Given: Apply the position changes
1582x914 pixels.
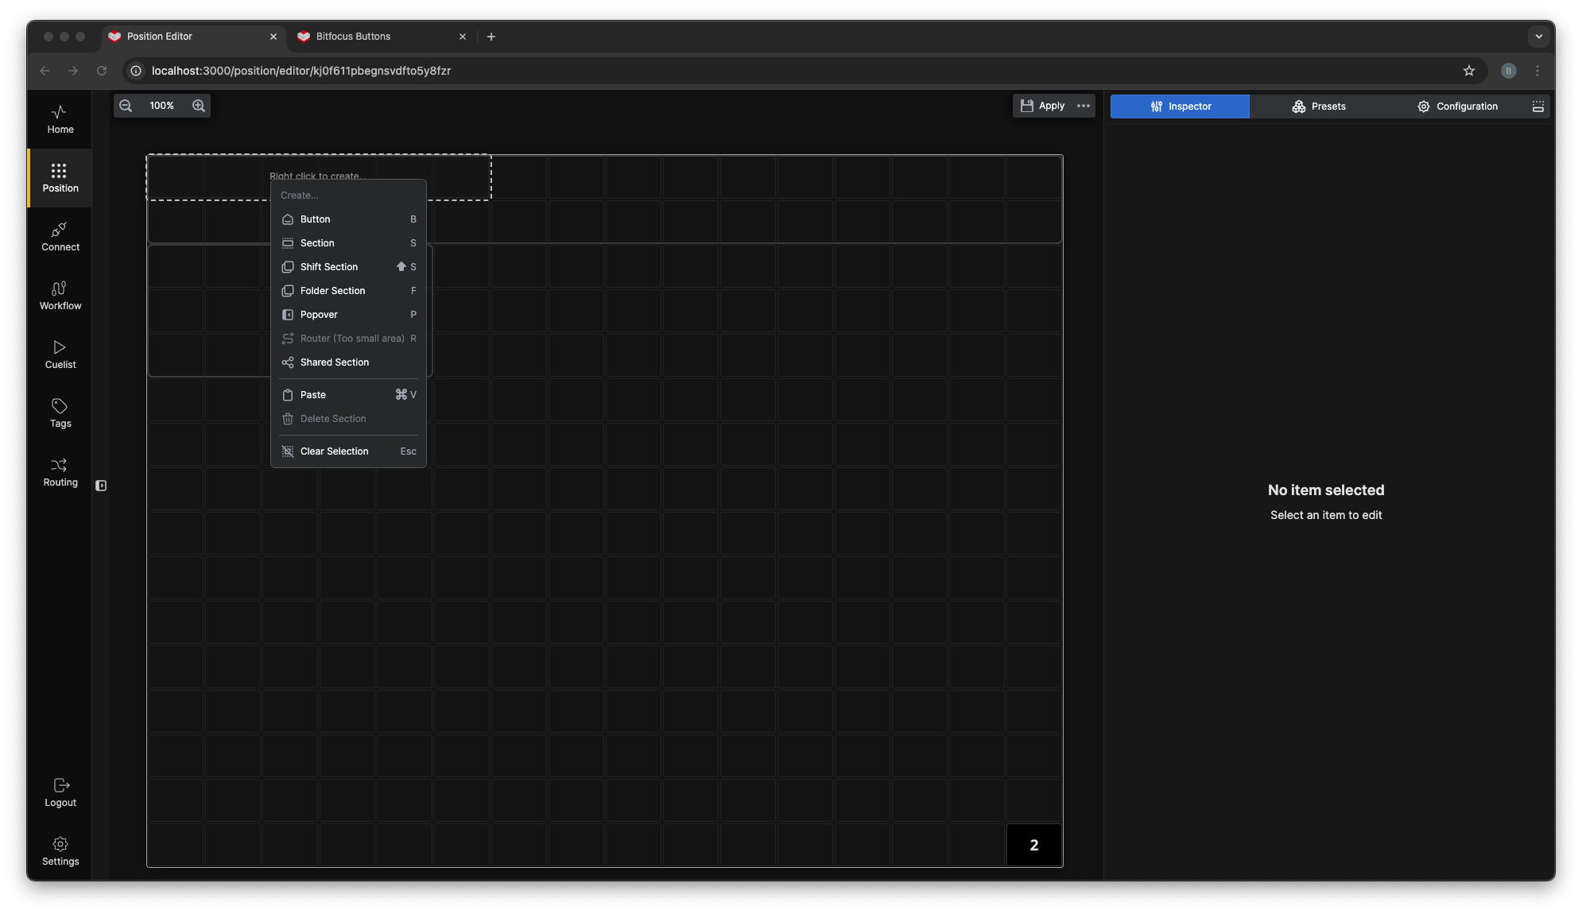Looking at the screenshot, I should coord(1042,106).
